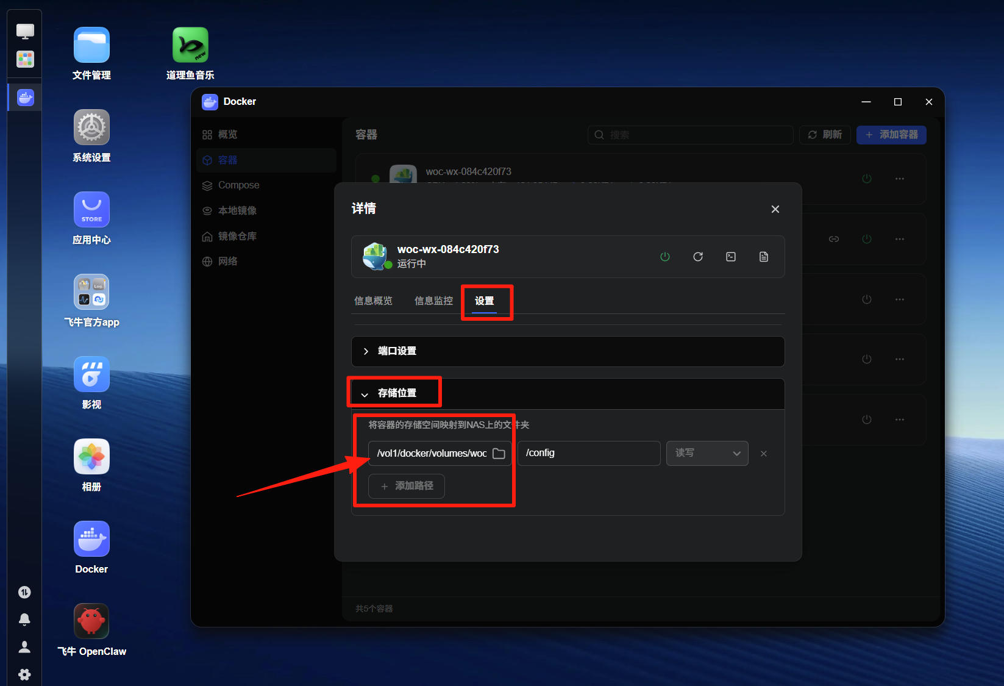The image size is (1004, 686).
Task: Click the container power icon in details header
Action: coord(665,257)
